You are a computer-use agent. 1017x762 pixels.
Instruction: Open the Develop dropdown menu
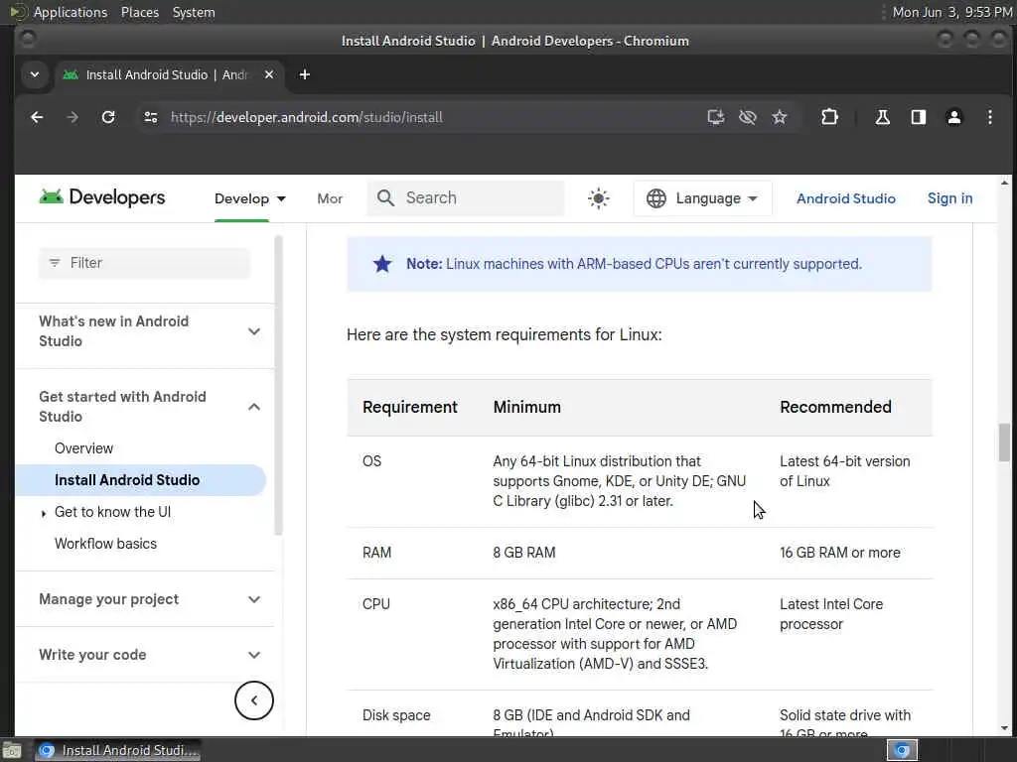(249, 198)
